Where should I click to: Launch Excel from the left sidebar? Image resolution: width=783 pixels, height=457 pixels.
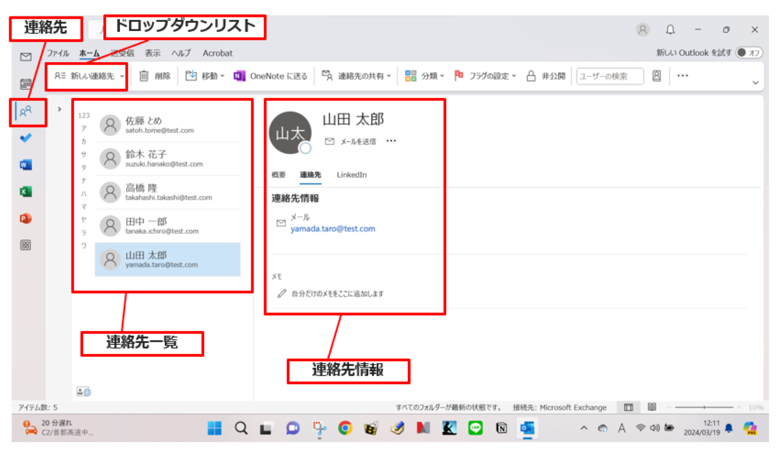click(x=26, y=192)
